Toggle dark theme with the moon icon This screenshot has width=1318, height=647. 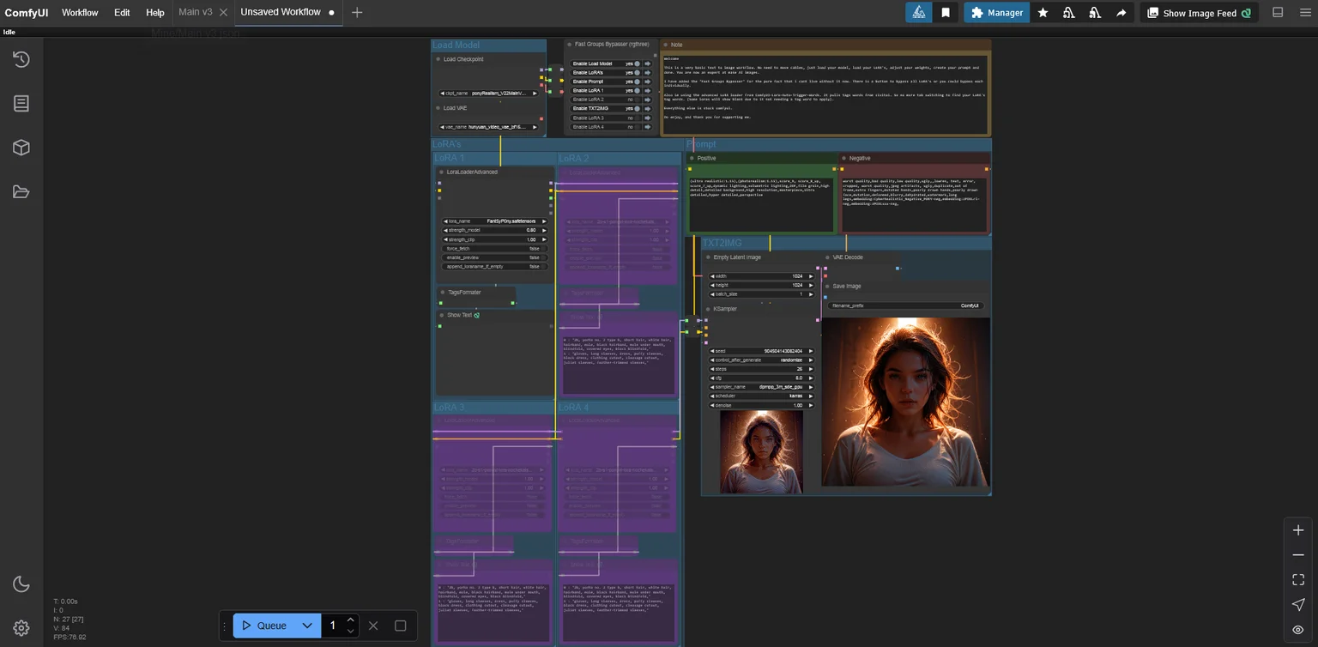click(21, 584)
